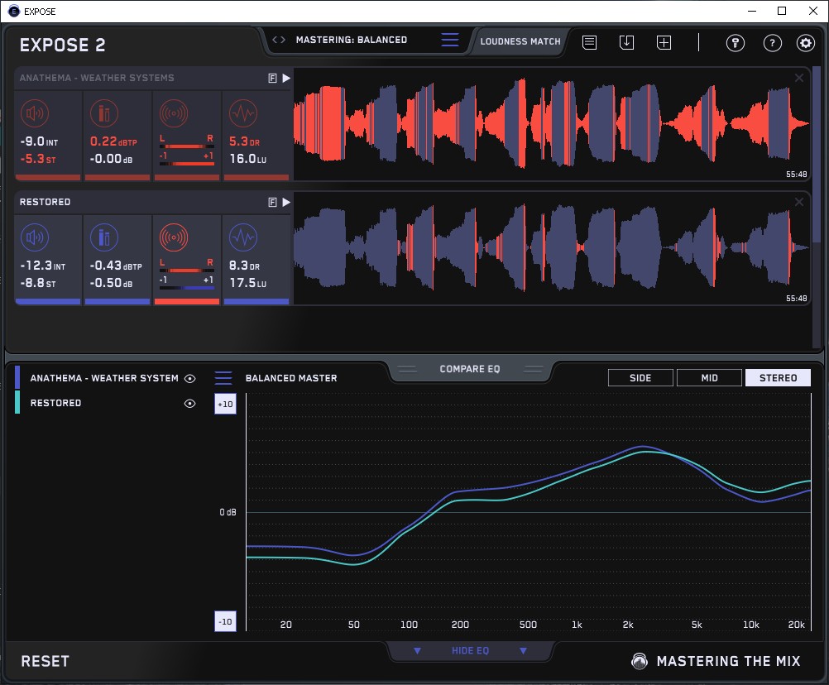Viewport: 829px width, 685px height.
Task: Click the Reset button
Action: (46, 661)
